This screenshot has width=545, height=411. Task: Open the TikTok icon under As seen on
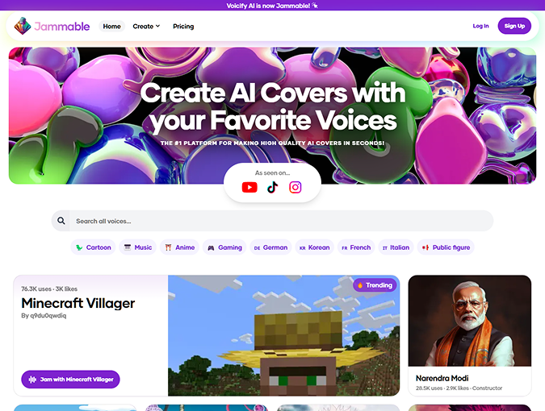(x=273, y=187)
